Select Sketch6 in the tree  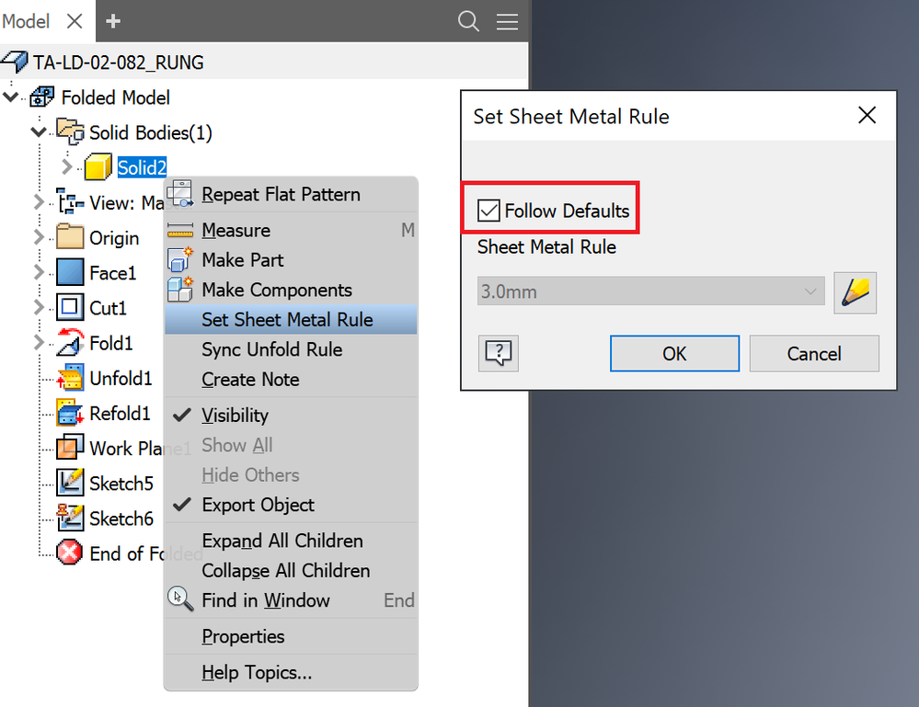point(121,519)
